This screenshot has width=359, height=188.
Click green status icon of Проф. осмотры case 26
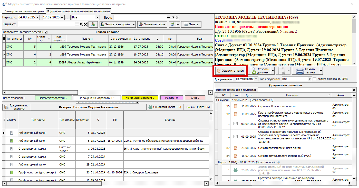click(11, 172)
